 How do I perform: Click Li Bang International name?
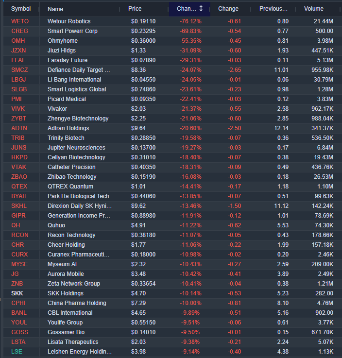coord(74,80)
